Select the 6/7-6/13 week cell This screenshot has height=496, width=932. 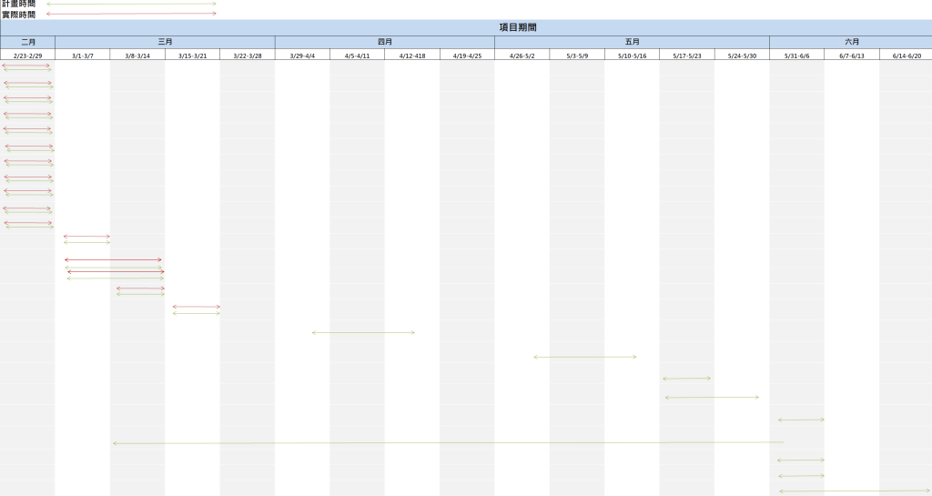pos(852,56)
